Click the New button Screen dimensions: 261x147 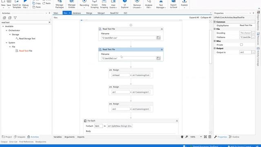3,4
